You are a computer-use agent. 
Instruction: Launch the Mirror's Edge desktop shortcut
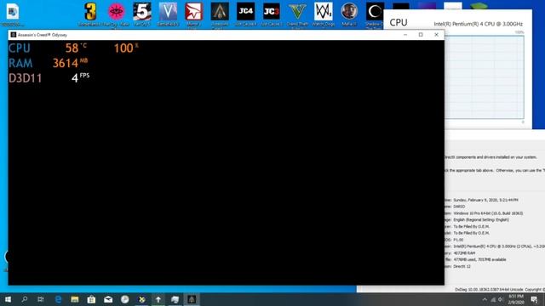coord(193,12)
